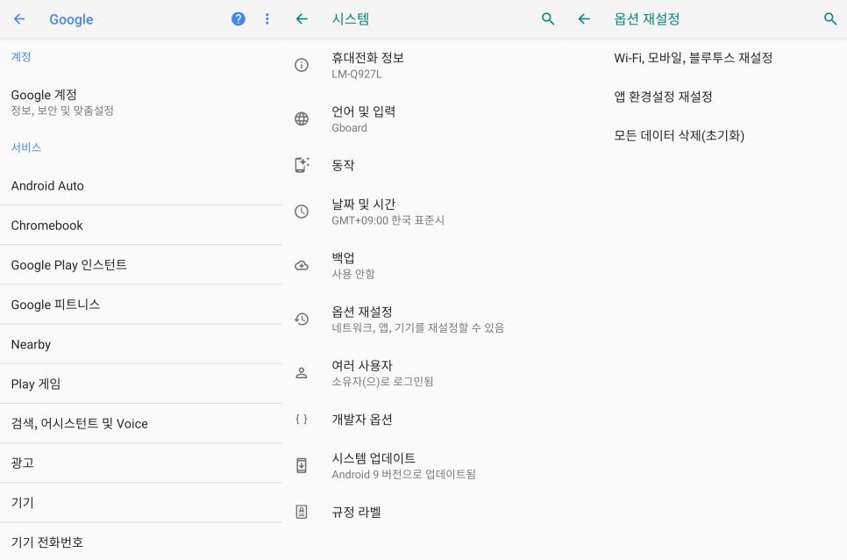
Task: Open the Android Auto service entry
Action: tap(141, 185)
